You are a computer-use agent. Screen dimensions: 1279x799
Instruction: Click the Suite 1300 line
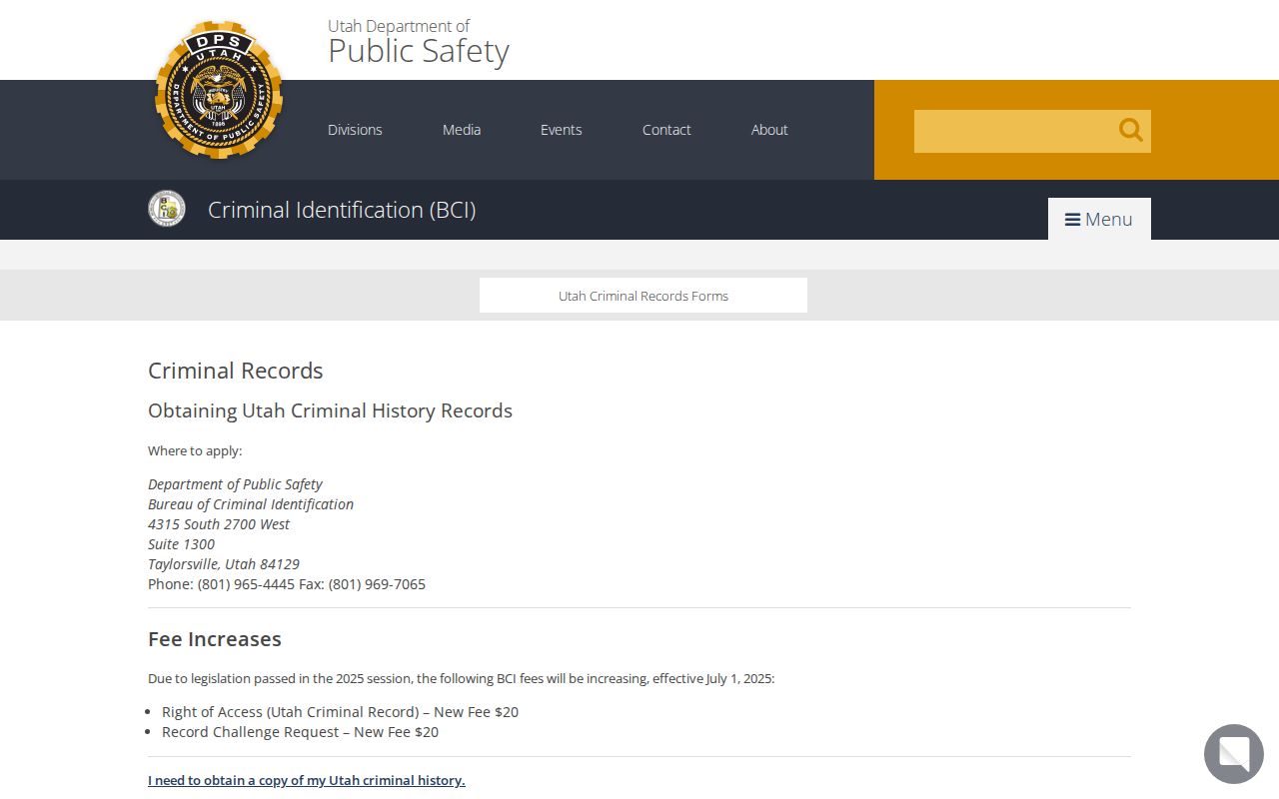pyautogui.click(x=181, y=544)
